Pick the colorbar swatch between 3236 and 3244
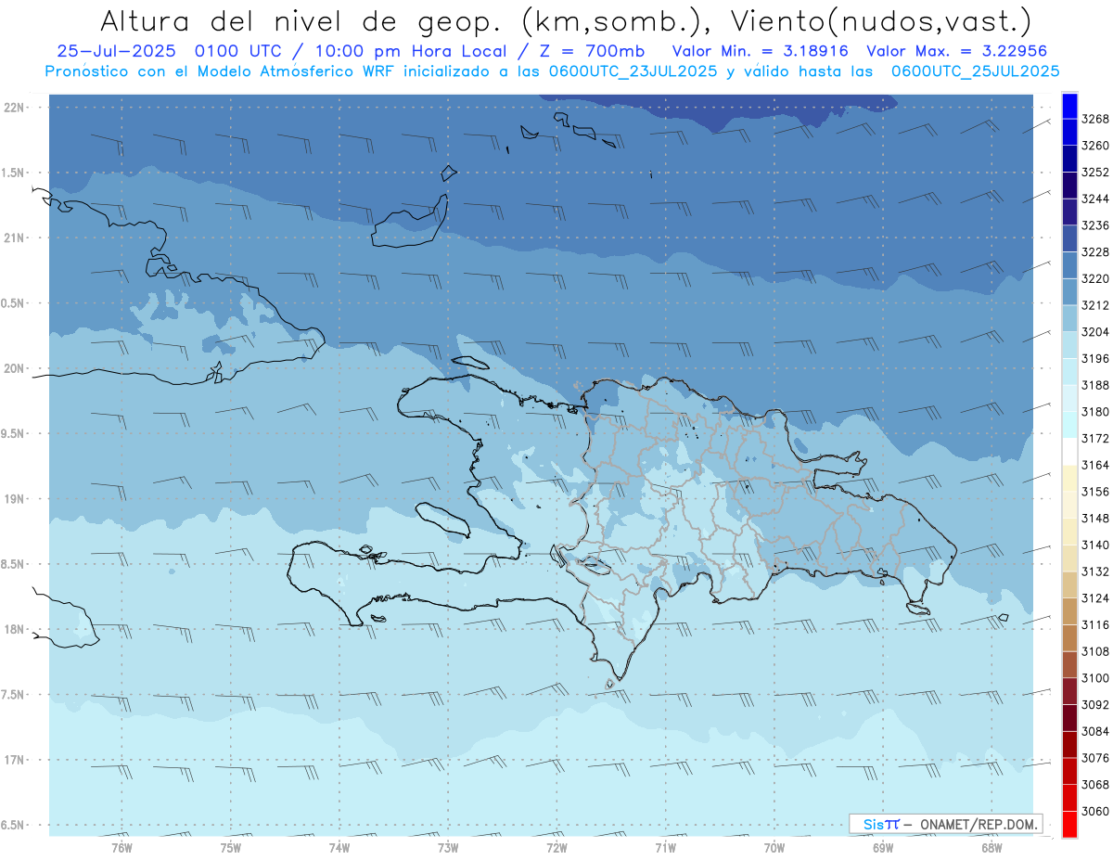 click(1069, 212)
